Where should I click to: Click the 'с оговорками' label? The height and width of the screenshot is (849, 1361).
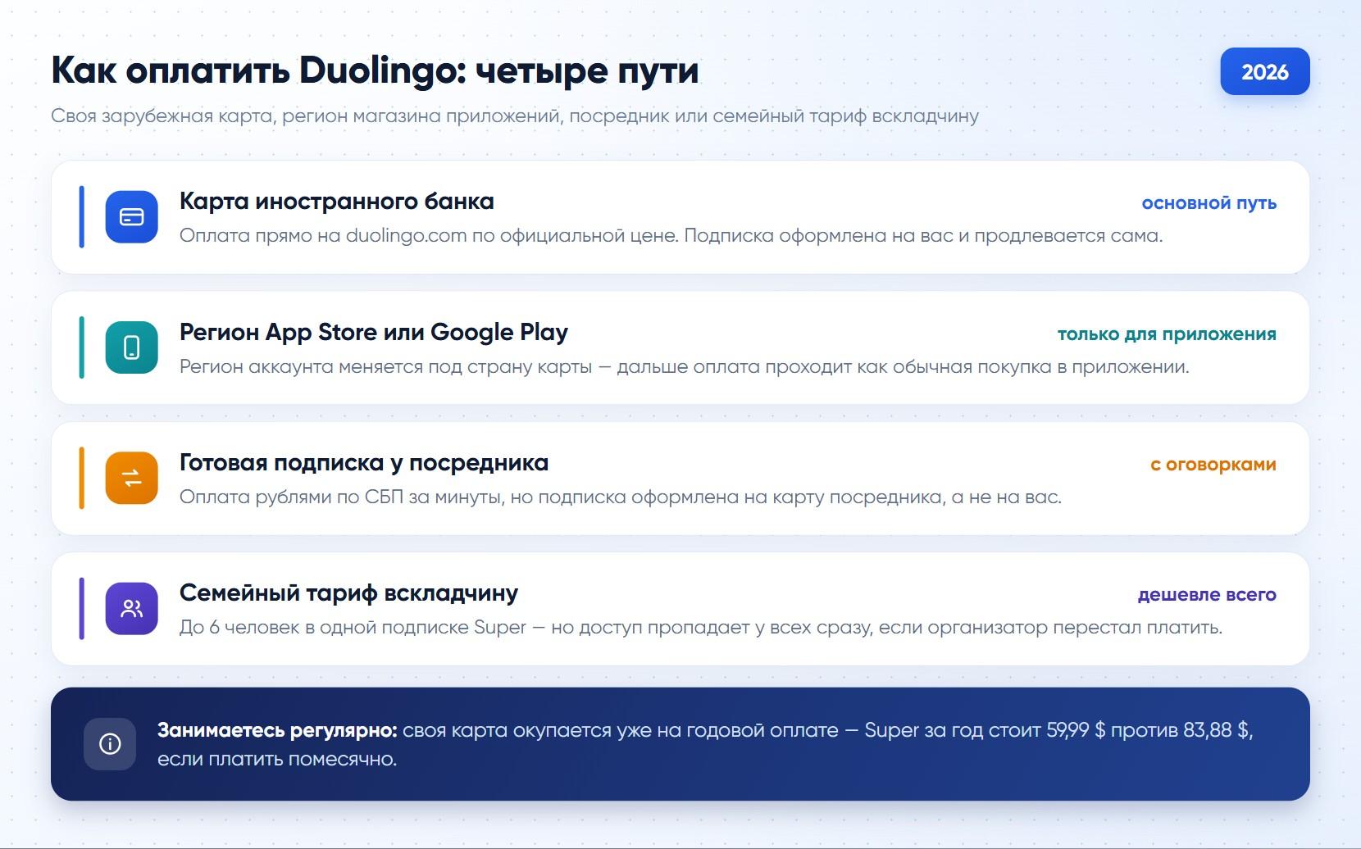click(x=1213, y=464)
